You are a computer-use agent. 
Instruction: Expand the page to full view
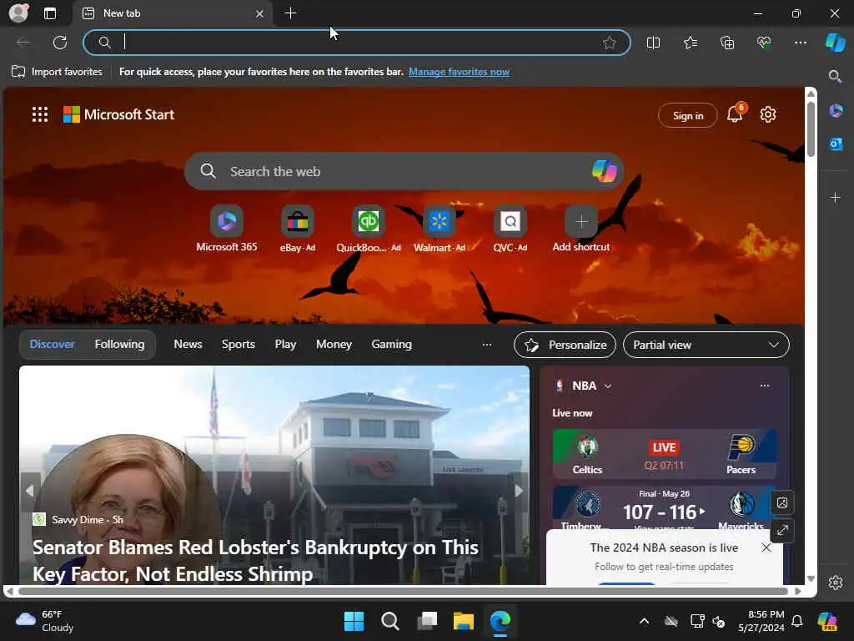782,530
